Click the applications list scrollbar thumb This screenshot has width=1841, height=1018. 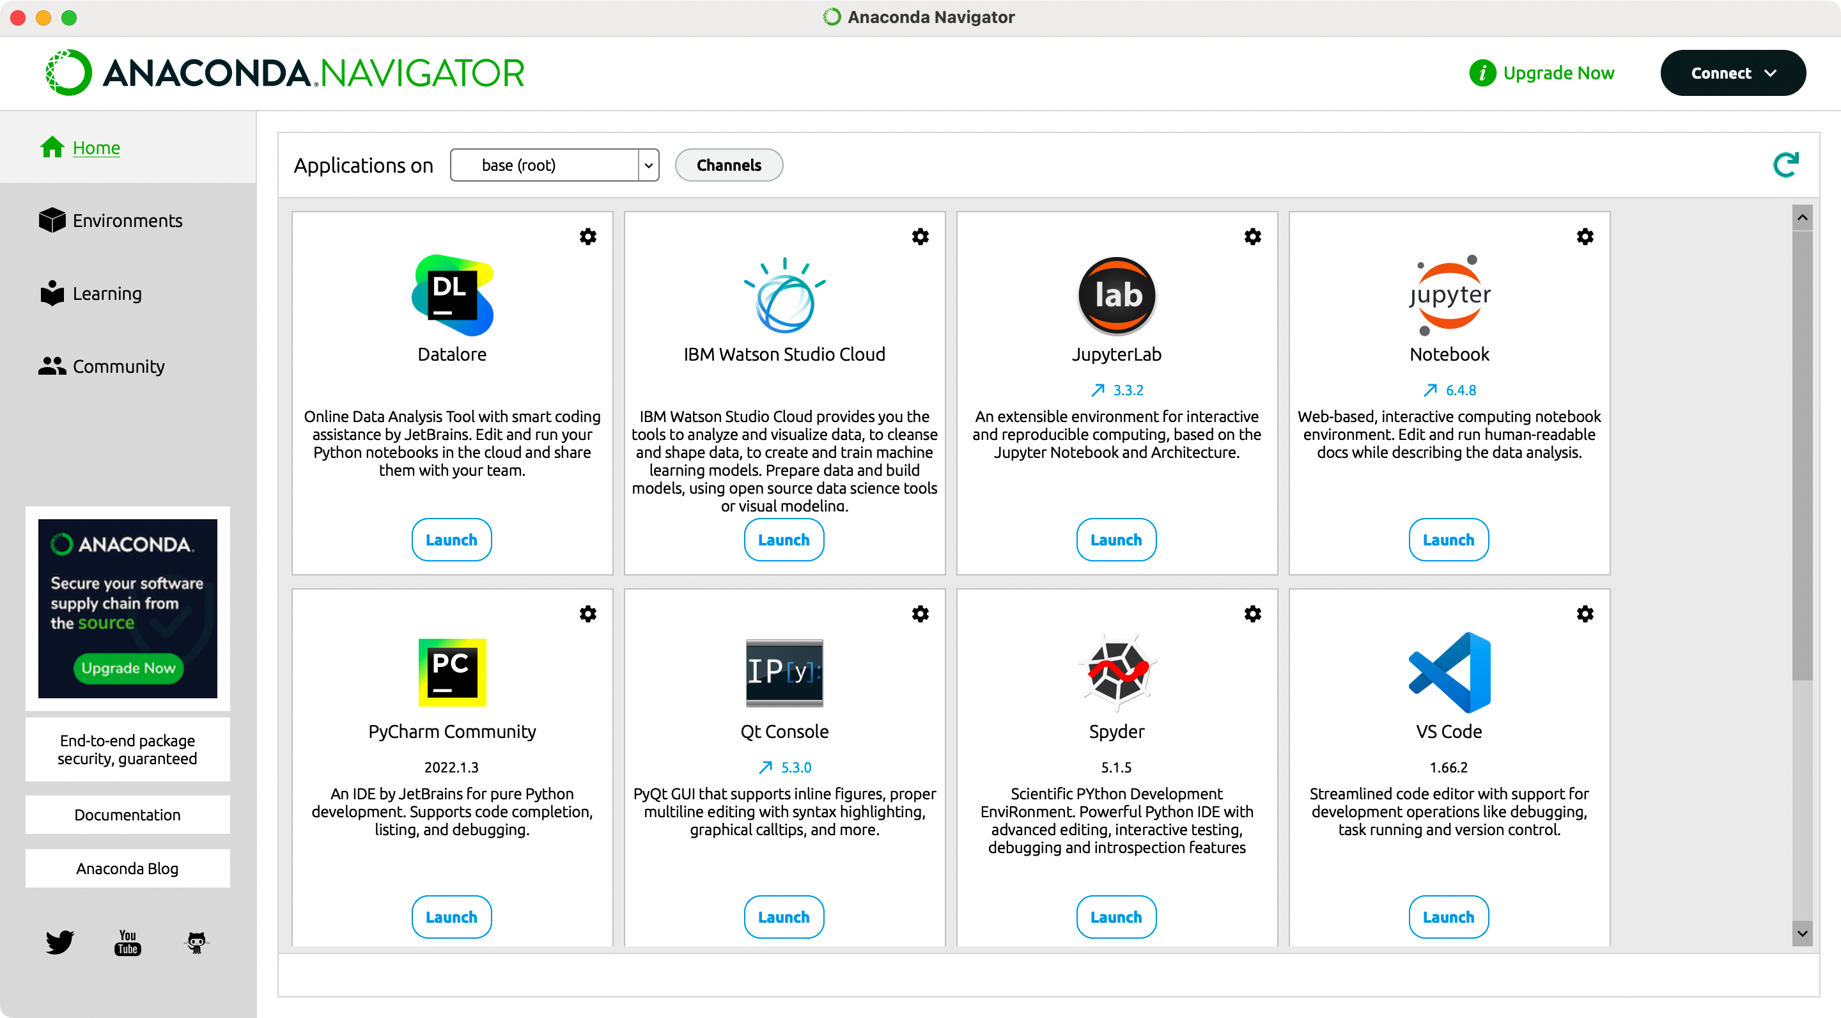pos(1802,455)
